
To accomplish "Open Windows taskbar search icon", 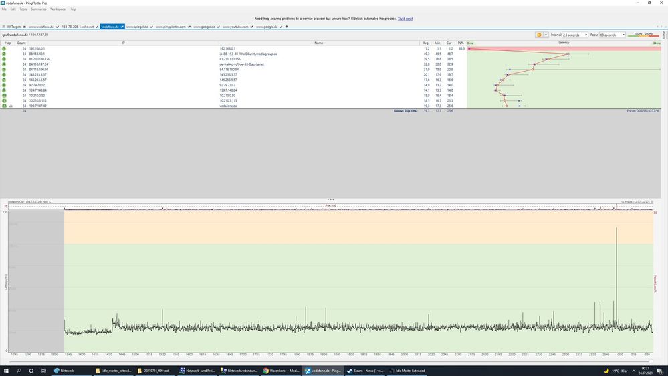I will (19, 371).
